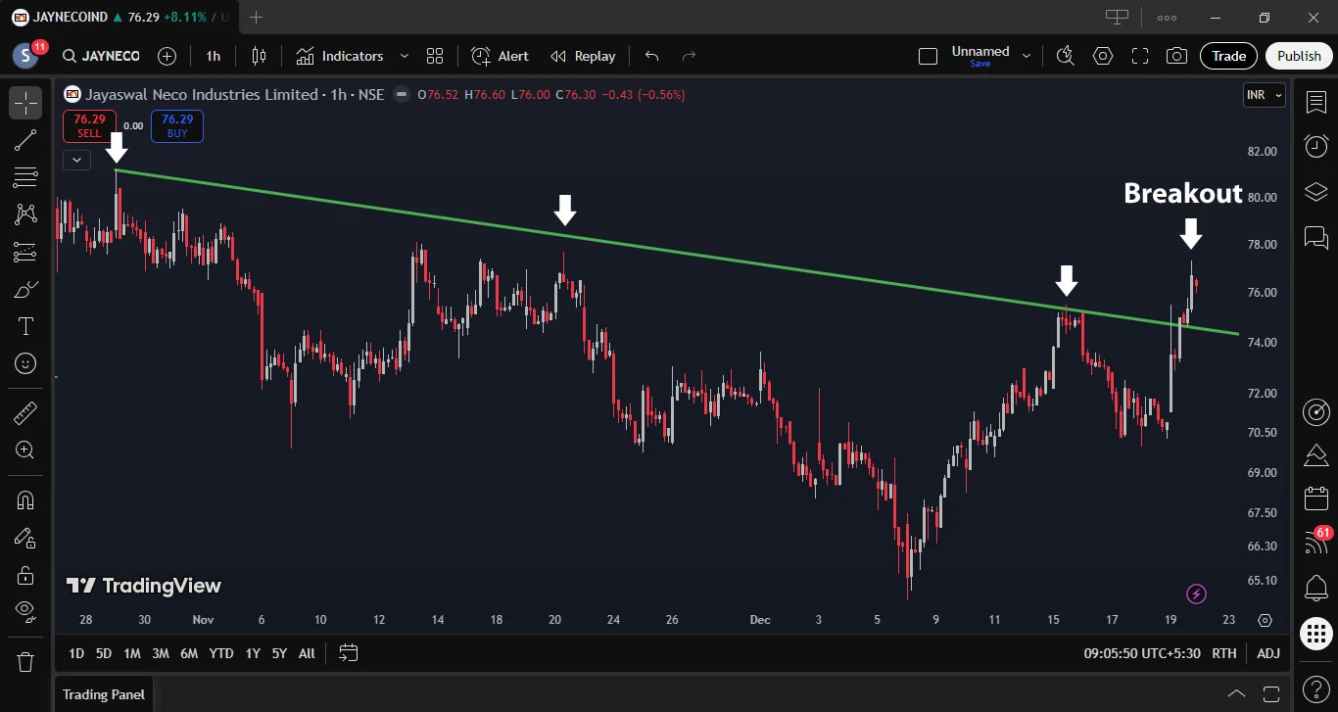Change the 1h interval selector

pyautogui.click(x=213, y=56)
